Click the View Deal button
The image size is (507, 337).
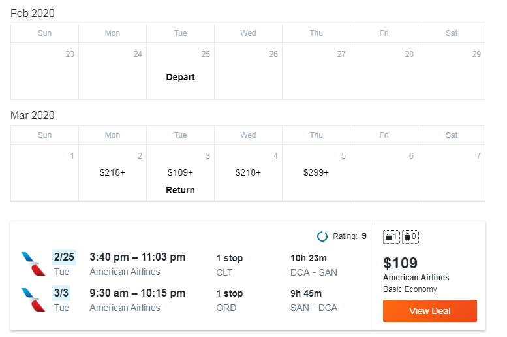click(x=430, y=311)
